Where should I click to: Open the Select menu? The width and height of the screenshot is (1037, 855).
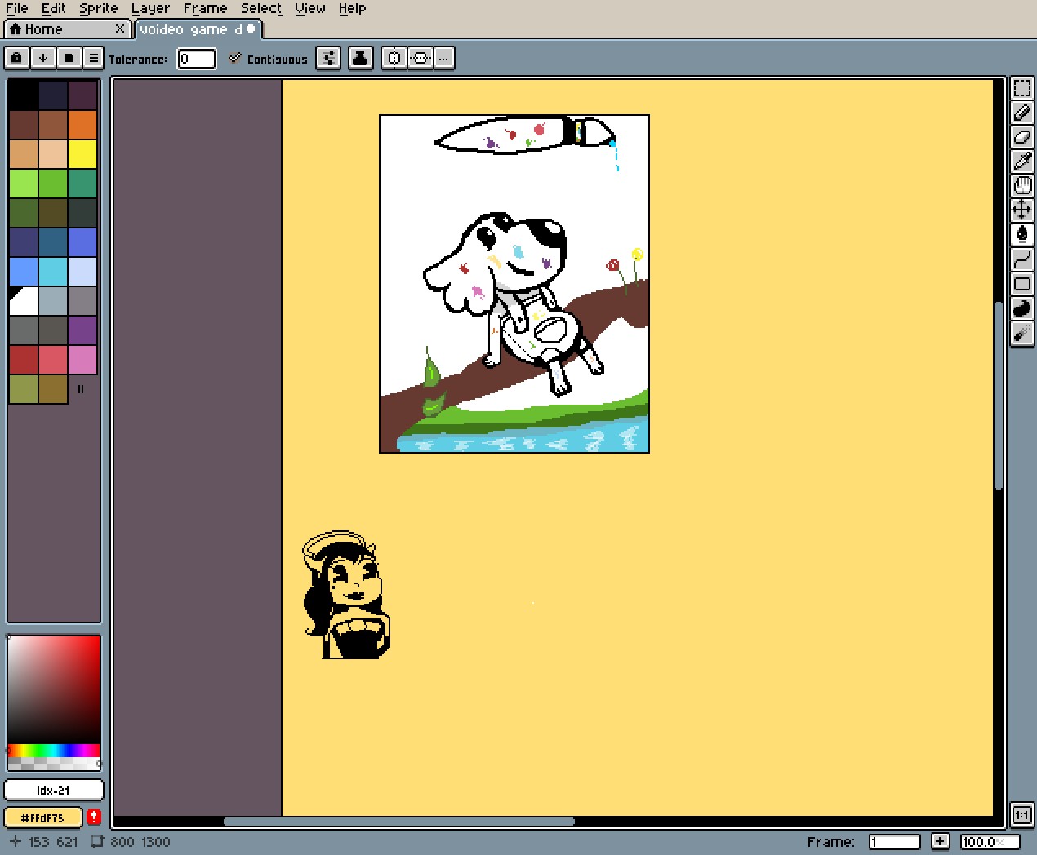261,8
